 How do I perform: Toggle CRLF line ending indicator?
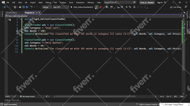tap(182, 96)
